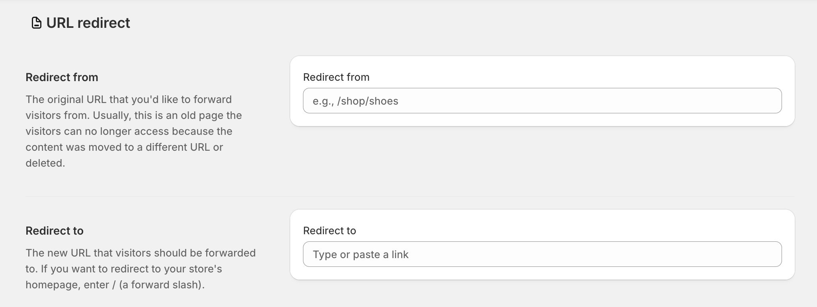Screen dimensions: 817x307
Task: Click right end of Redirect from field
Action: (768, 101)
